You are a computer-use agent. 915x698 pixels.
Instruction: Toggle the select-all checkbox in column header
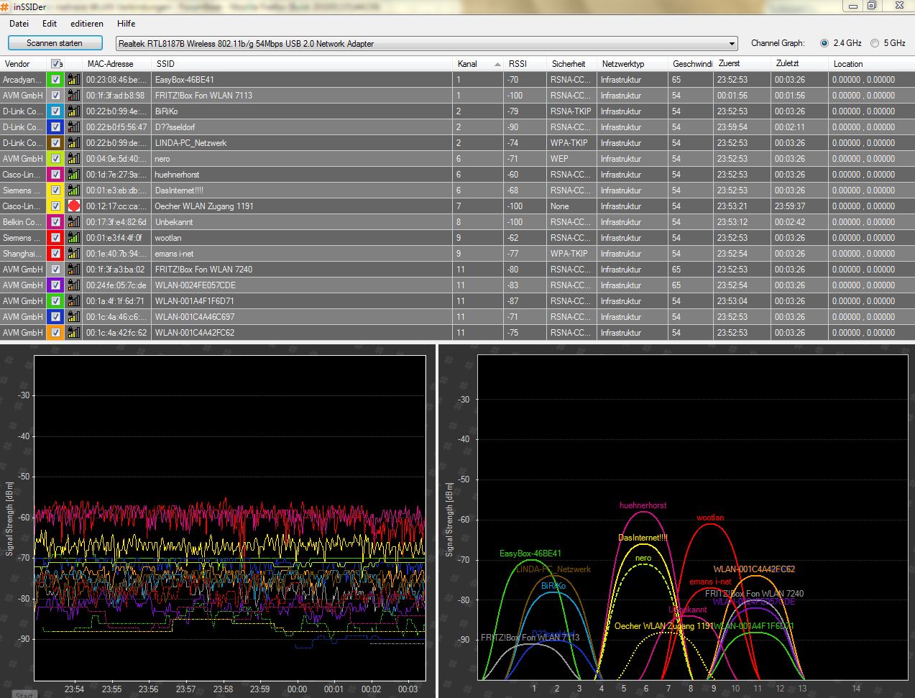click(56, 64)
